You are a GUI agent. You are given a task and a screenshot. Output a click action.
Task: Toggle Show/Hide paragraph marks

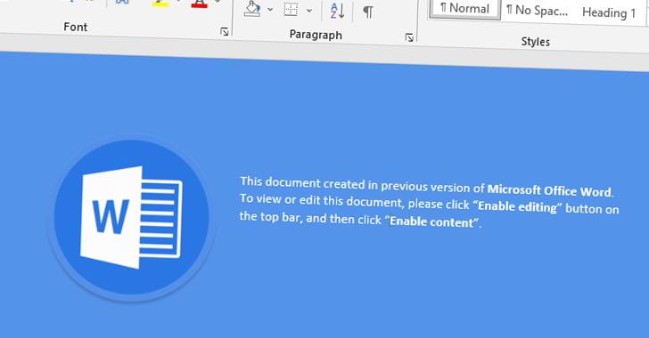tap(368, 12)
